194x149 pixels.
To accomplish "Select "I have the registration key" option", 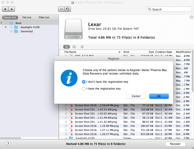I will [x=84, y=89].
